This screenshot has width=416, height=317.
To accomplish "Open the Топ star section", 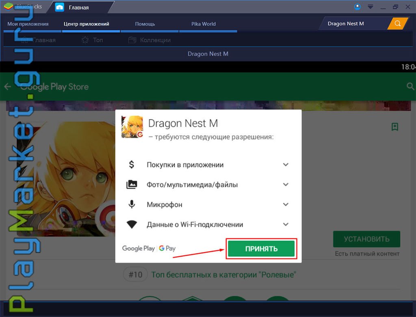I will 92,40.
